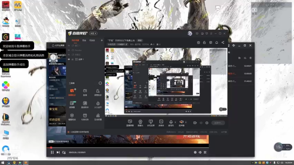
Task: Toggle the lock on the 全屏 1 source
Action: [x=72, y=59]
